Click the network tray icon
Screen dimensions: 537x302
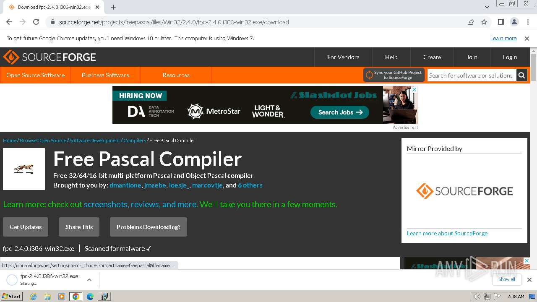pyautogui.click(x=487, y=297)
